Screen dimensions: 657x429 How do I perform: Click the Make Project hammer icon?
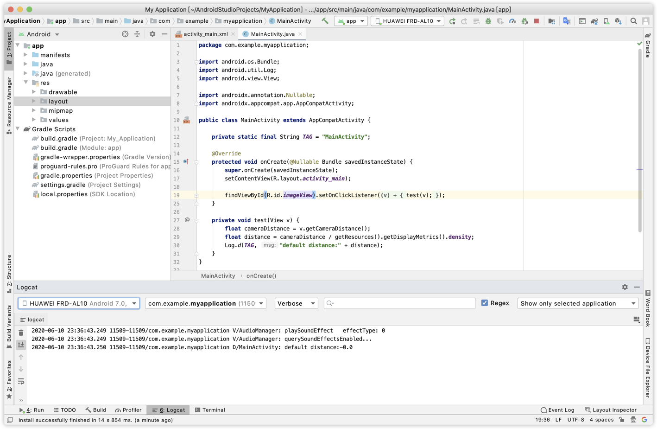click(x=325, y=21)
